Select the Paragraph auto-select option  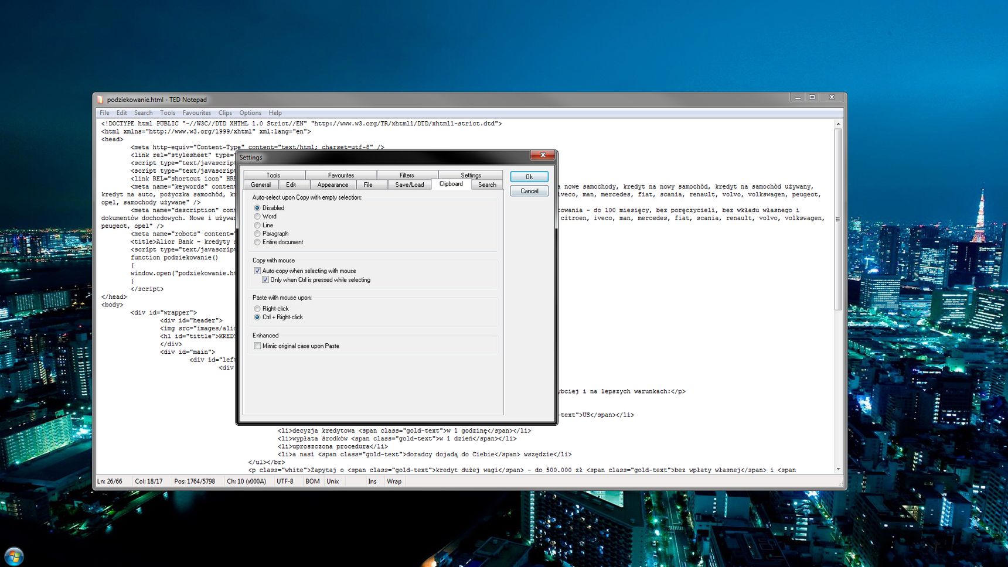[x=271, y=234]
